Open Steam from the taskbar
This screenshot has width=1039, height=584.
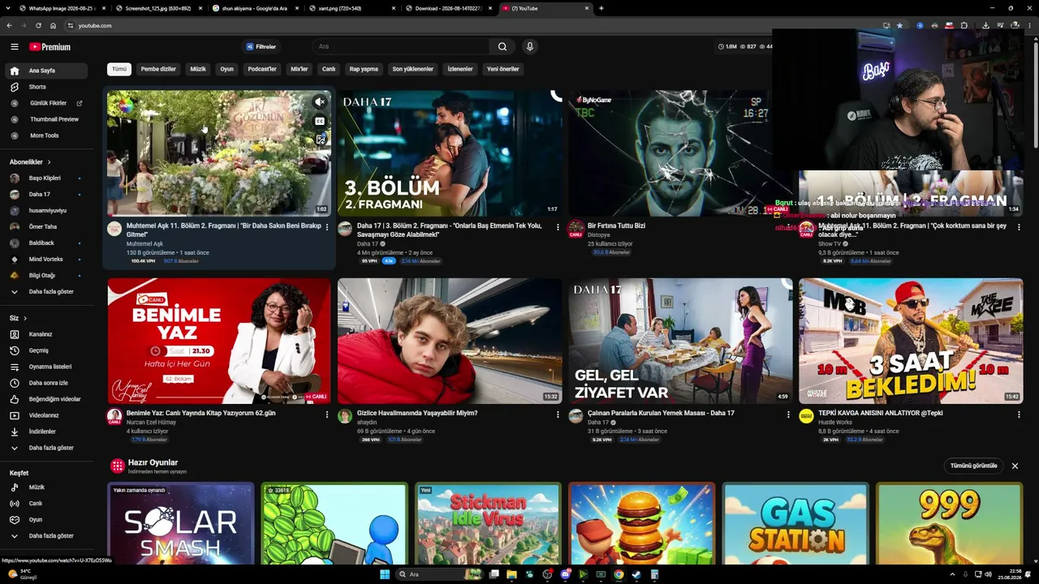click(636, 574)
